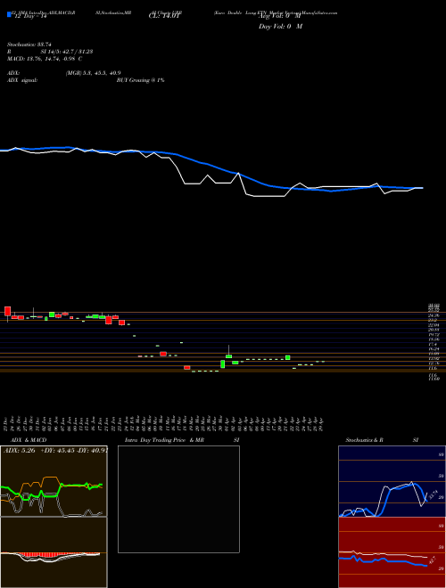The height and width of the screenshot is (588, 446).
Task: Click the "24.36" price axis label
Action: pos(434,315)
